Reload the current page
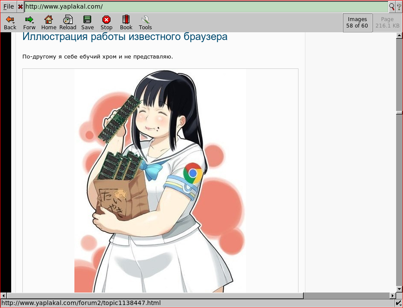This screenshot has width=403, height=308. 68,23
